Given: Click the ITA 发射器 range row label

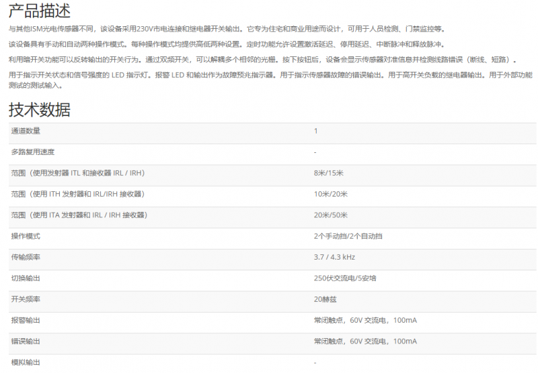Looking at the screenshot, I should (79, 215).
